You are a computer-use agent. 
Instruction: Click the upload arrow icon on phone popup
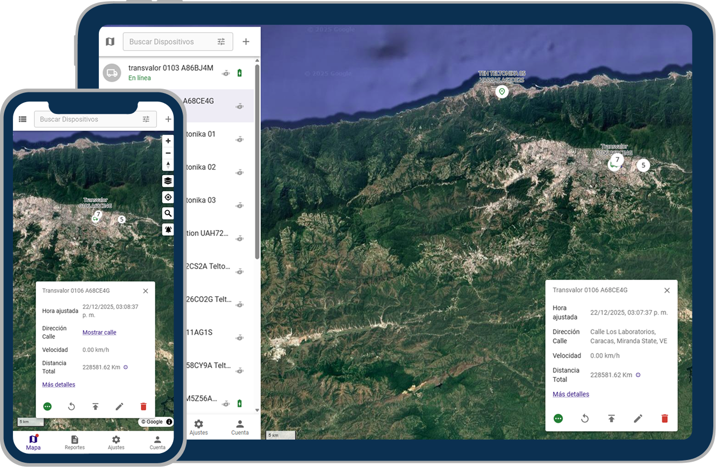click(95, 406)
